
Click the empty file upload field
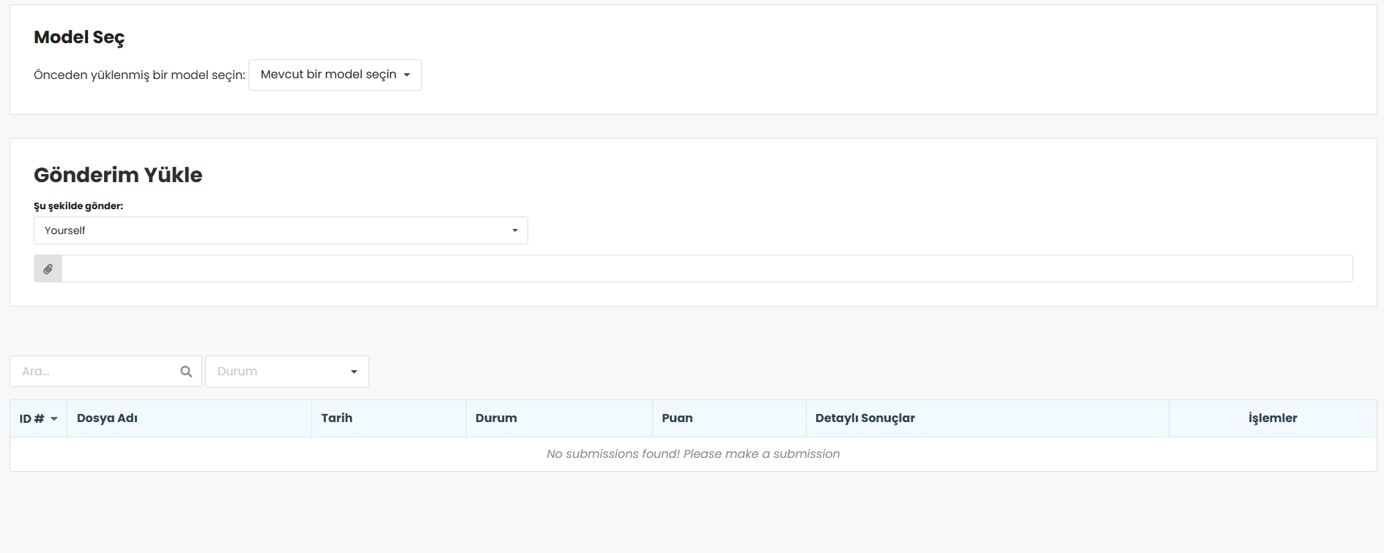click(706, 269)
